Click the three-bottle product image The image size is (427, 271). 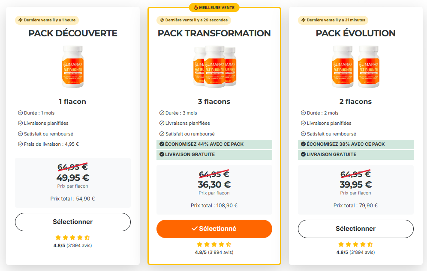point(214,66)
